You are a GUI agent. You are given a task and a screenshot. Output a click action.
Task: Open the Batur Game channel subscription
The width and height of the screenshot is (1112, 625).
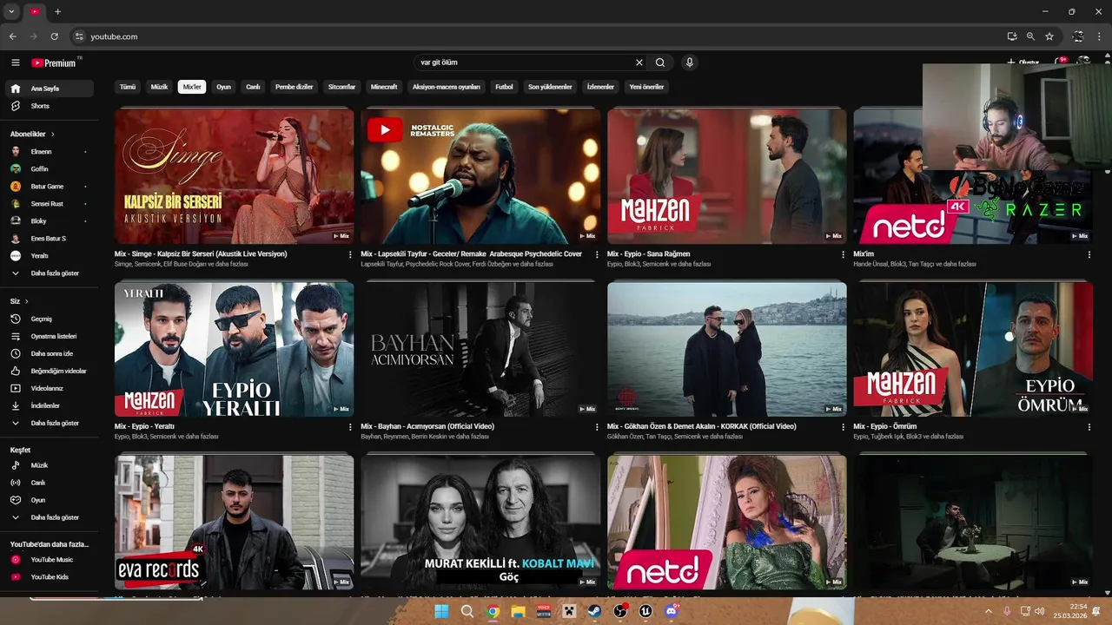pos(50,187)
